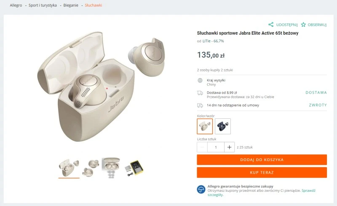This screenshot has width=337, height=206.
Task: Click the globe shipping country icon
Action: click(x=200, y=80)
